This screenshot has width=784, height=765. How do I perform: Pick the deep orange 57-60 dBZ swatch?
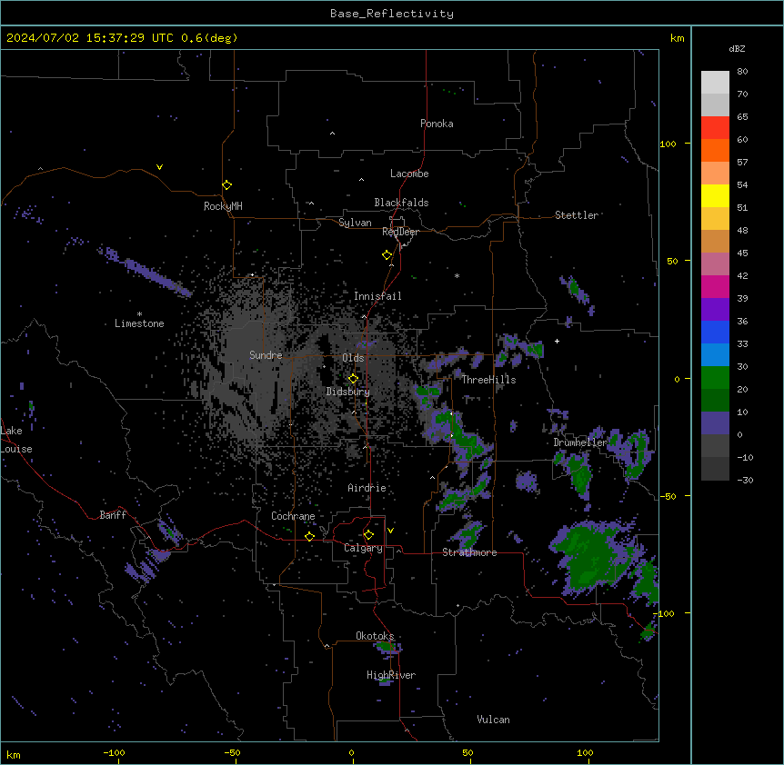click(x=715, y=151)
